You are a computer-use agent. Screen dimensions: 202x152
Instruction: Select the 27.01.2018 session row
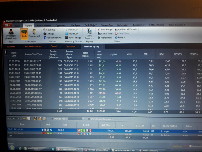click(x=104, y=65)
